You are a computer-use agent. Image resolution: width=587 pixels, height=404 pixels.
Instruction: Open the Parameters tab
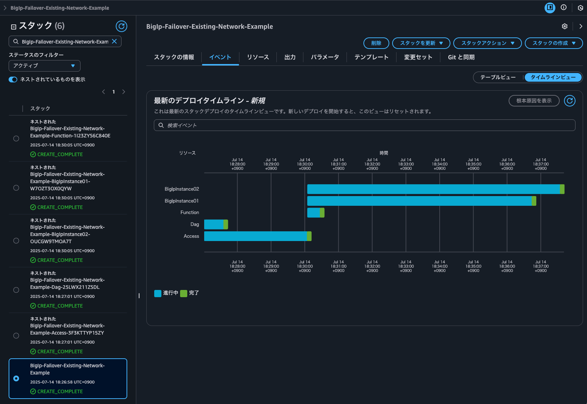point(325,57)
